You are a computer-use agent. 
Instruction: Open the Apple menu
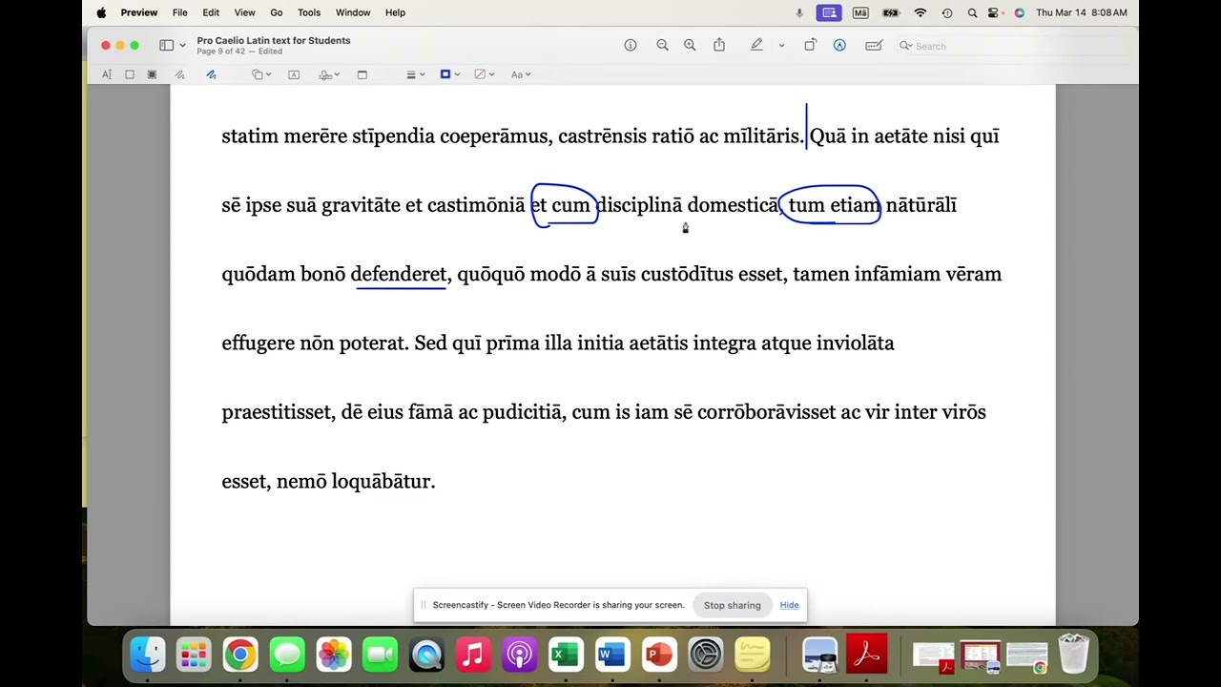pos(101,12)
